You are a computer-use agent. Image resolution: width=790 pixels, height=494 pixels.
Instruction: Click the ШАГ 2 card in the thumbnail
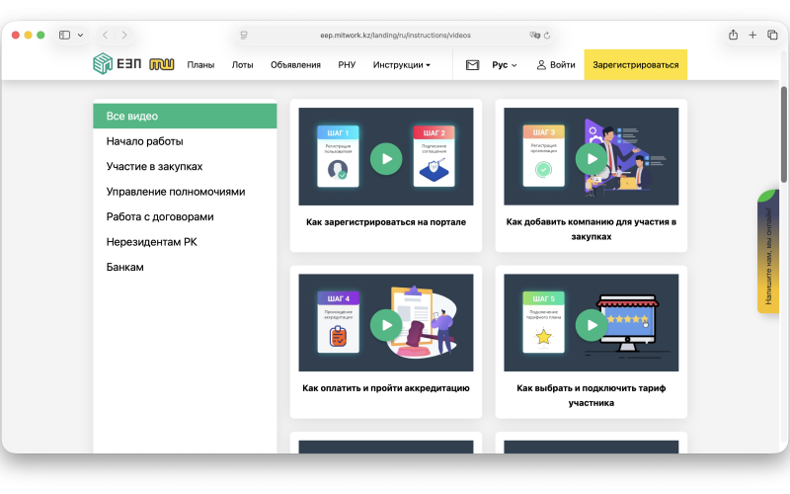point(434,156)
